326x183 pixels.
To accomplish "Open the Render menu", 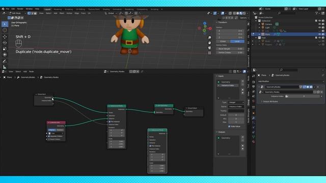I will coord(20,9).
